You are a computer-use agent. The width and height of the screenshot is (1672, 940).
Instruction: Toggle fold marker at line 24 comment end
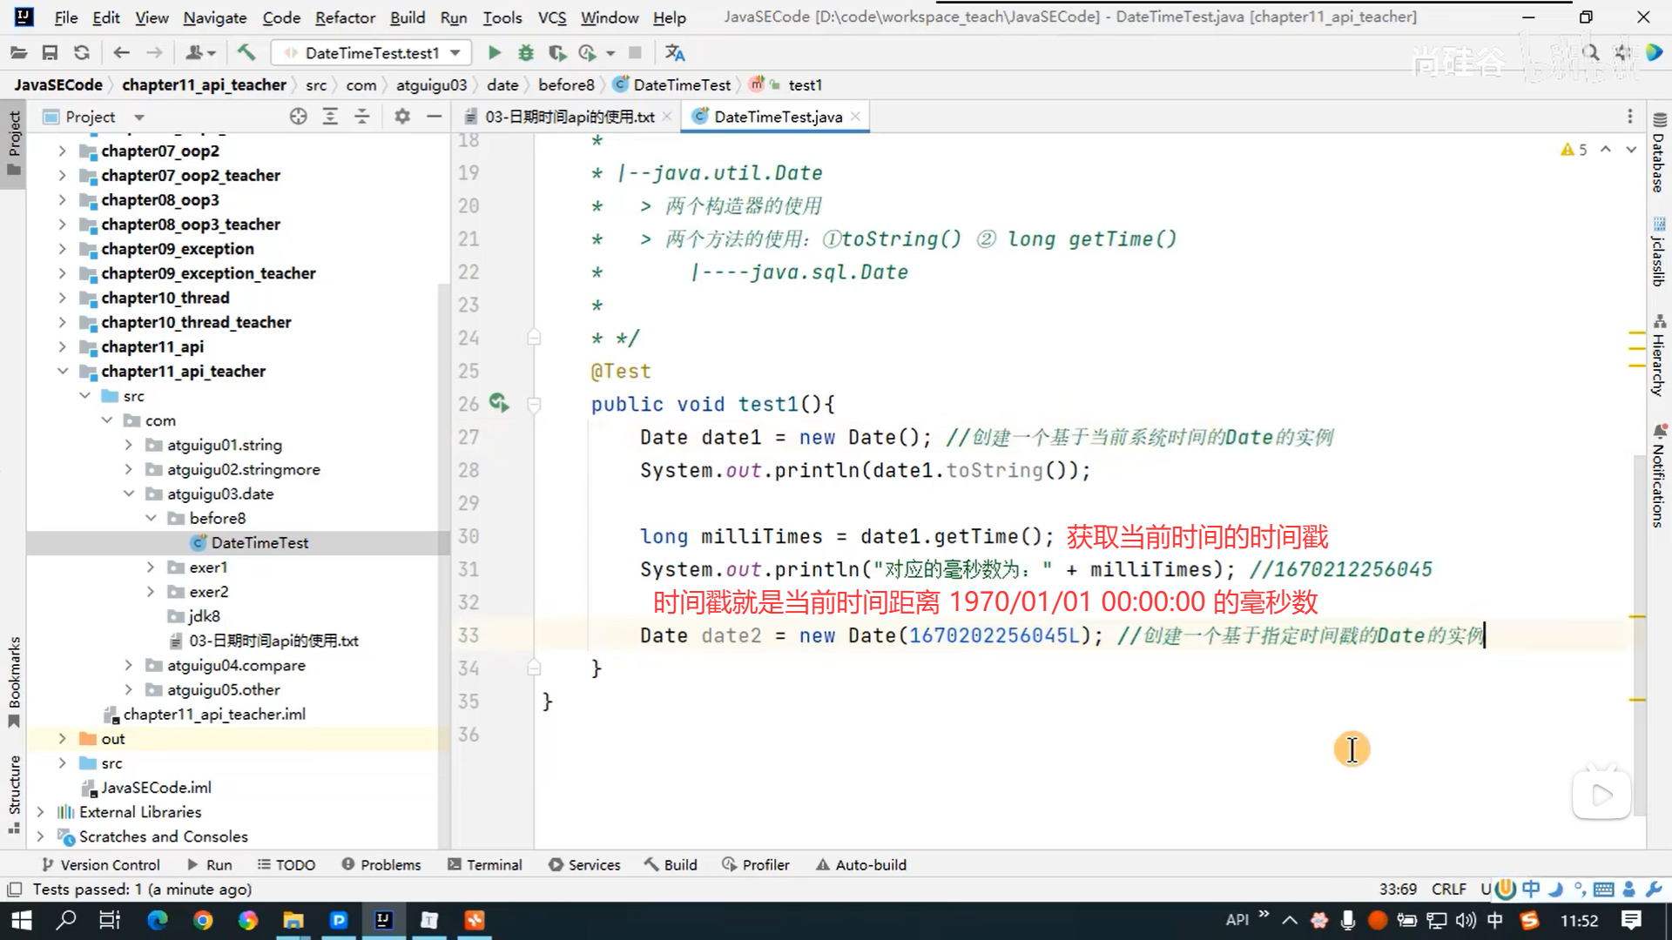point(534,338)
